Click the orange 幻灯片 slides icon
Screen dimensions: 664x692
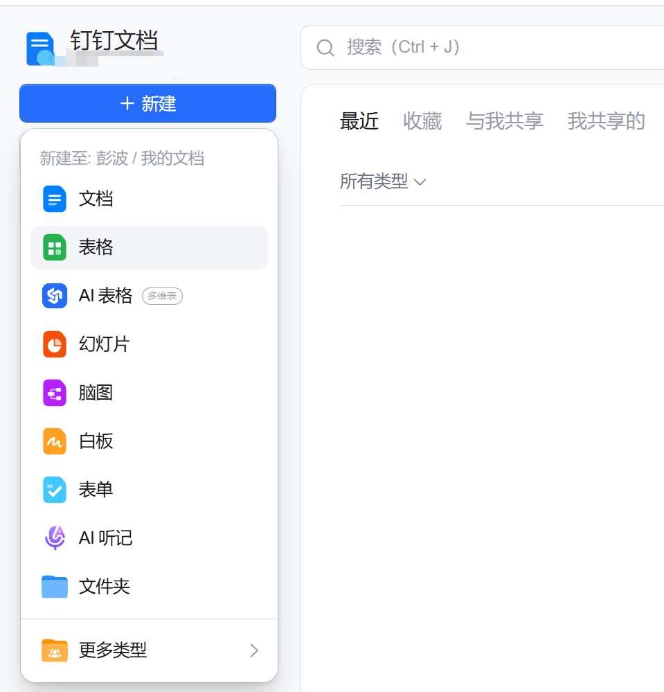click(x=55, y=344)
